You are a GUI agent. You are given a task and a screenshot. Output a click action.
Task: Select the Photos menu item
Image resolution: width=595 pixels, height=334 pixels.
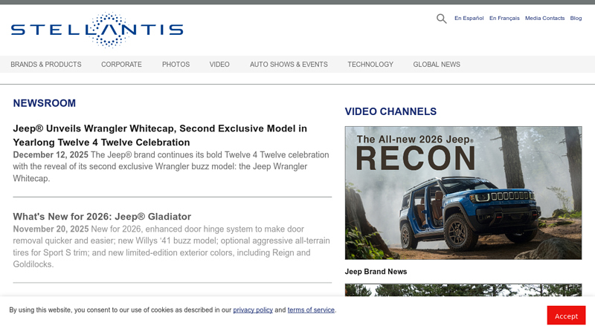tap(176, 65)
